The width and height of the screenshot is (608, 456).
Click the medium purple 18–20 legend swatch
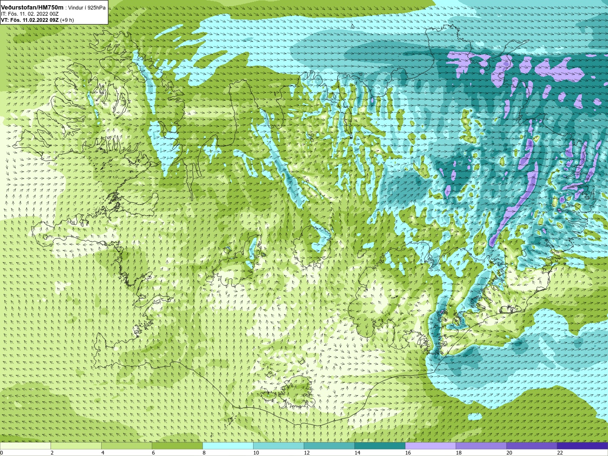[x=481, y=446]
